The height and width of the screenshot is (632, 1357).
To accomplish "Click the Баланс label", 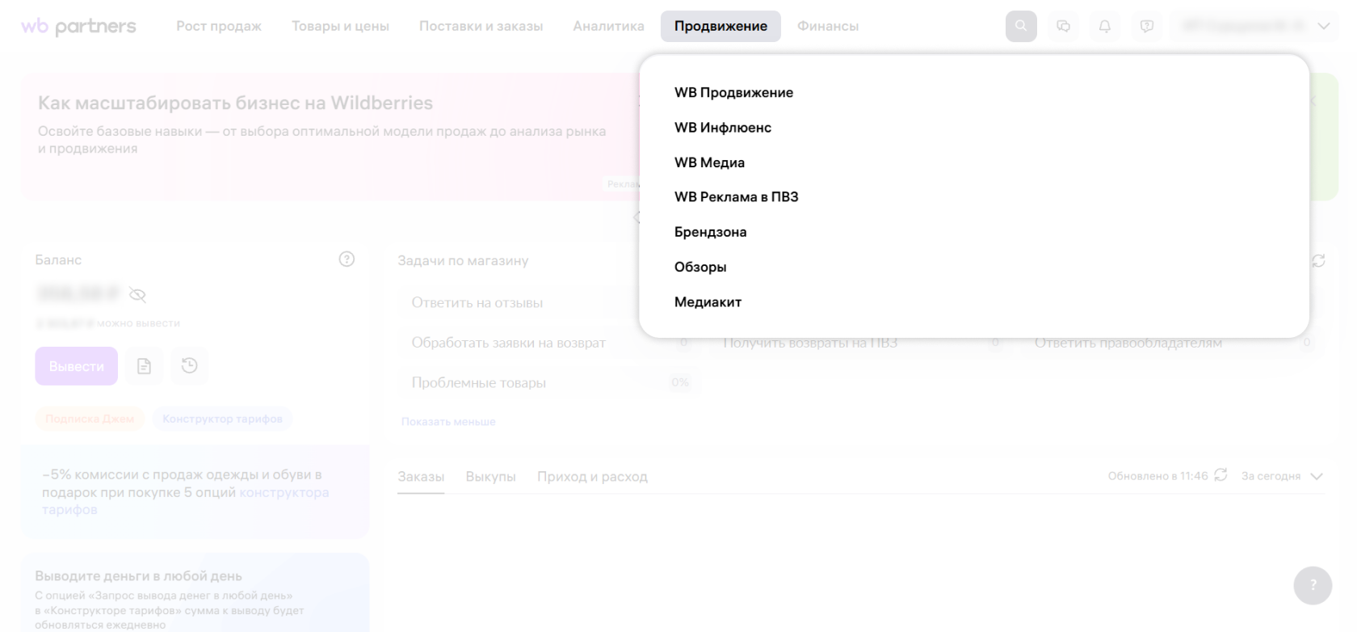I will (58, 259).
